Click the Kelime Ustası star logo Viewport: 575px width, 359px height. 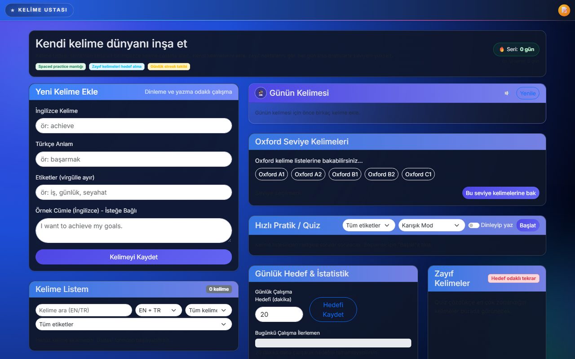[x=40, y=10]
